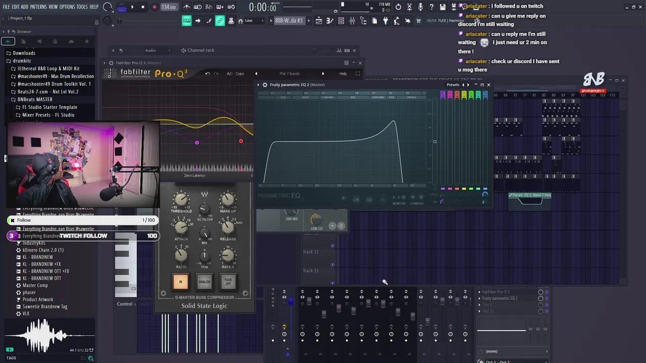646x363 pixels.
Task: Open the OPTIONS menu
Action: click(67, 7)
